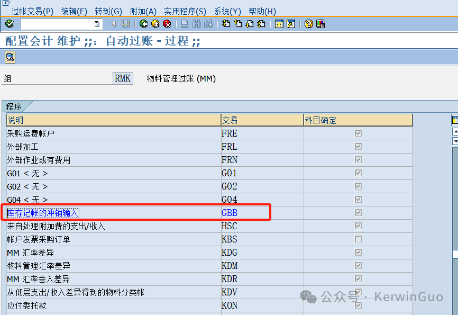Click the system menu icon at top-left

click(6, 3)
